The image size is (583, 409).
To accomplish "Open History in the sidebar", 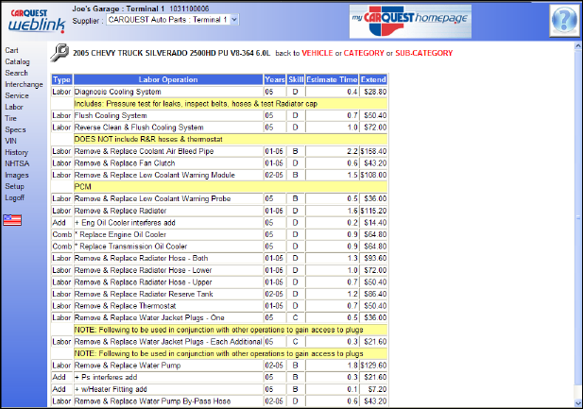I will (16, 152).
